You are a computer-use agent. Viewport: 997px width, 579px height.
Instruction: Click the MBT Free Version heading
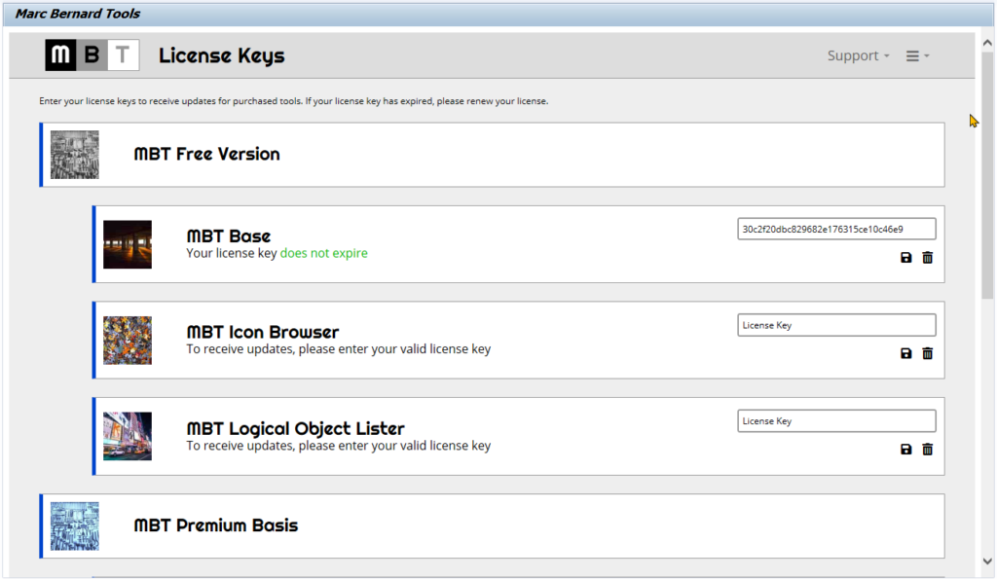click(206, 154)
